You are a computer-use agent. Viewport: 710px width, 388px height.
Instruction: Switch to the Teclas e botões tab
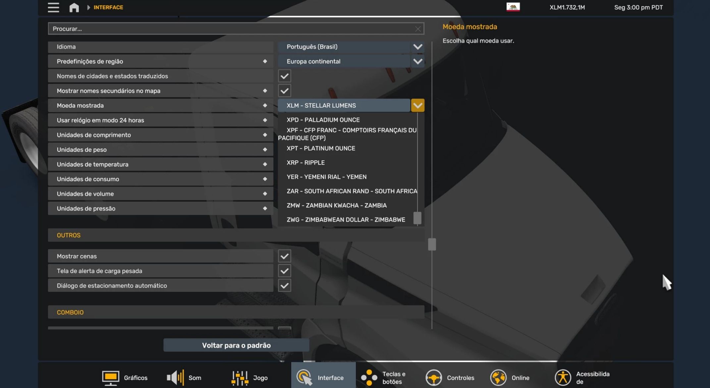coord(384,378)
